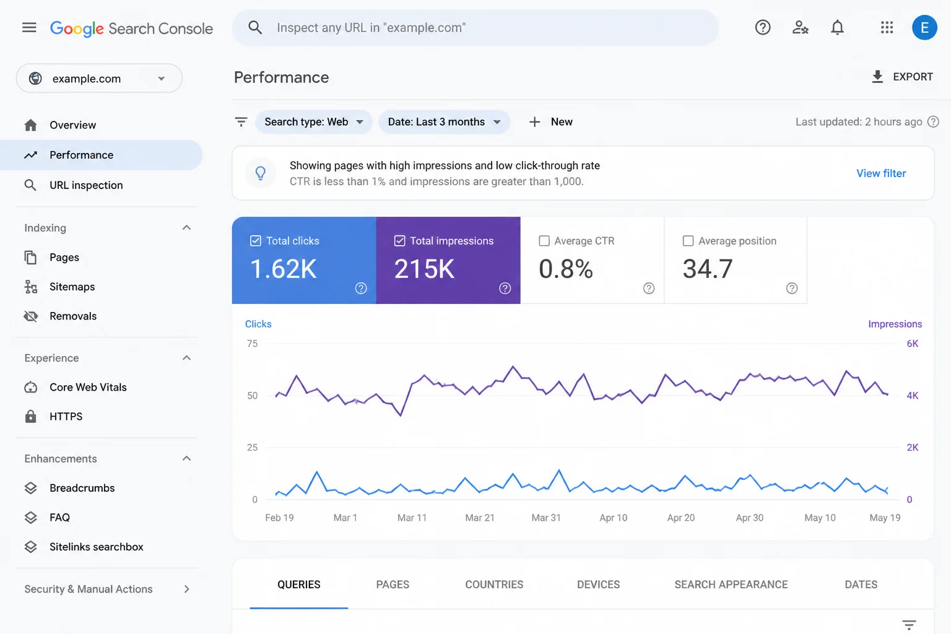The image size is (951, 634).
Task: Click the Core Web Vitals gauge icon
Action: [x=30, y=388]
